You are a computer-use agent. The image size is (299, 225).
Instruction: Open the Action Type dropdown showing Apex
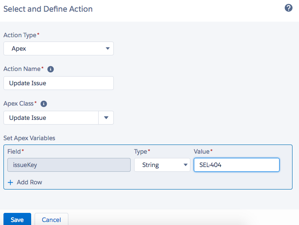tap(58, 48)
